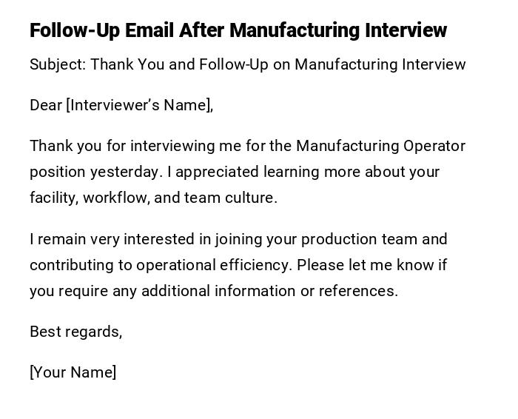
Task: Click the words "I remain" starting second paragraph
Action: point(55,239)
